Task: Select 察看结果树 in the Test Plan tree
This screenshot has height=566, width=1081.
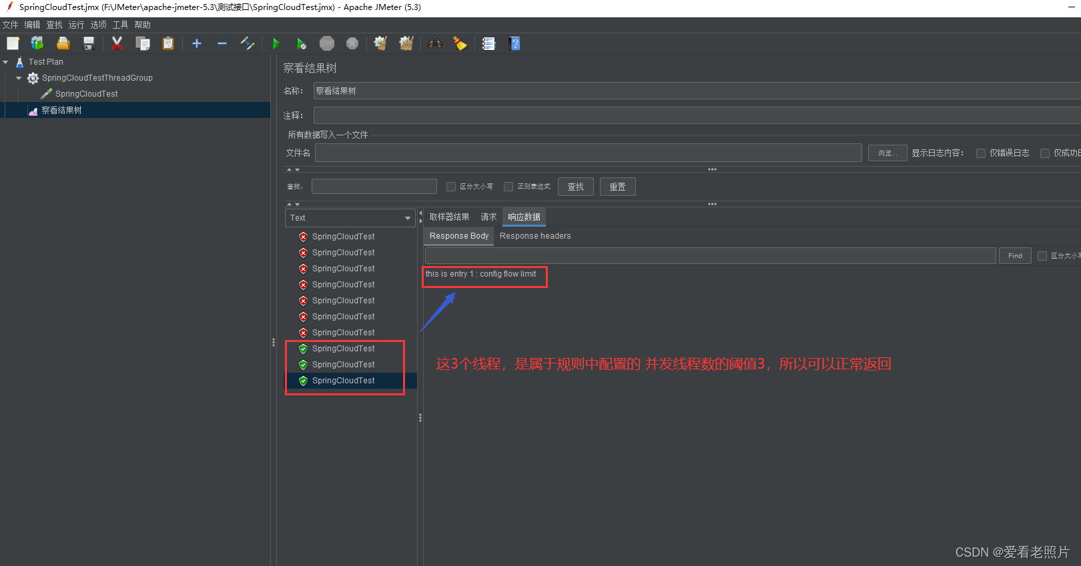Action: [x=61, y=111]
